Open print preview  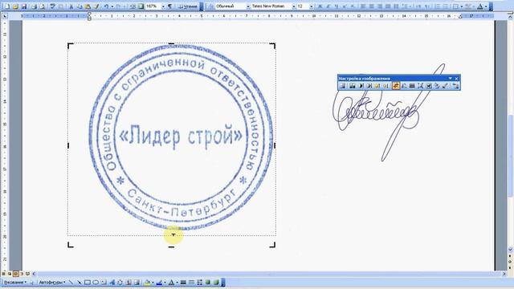[43, 6]
